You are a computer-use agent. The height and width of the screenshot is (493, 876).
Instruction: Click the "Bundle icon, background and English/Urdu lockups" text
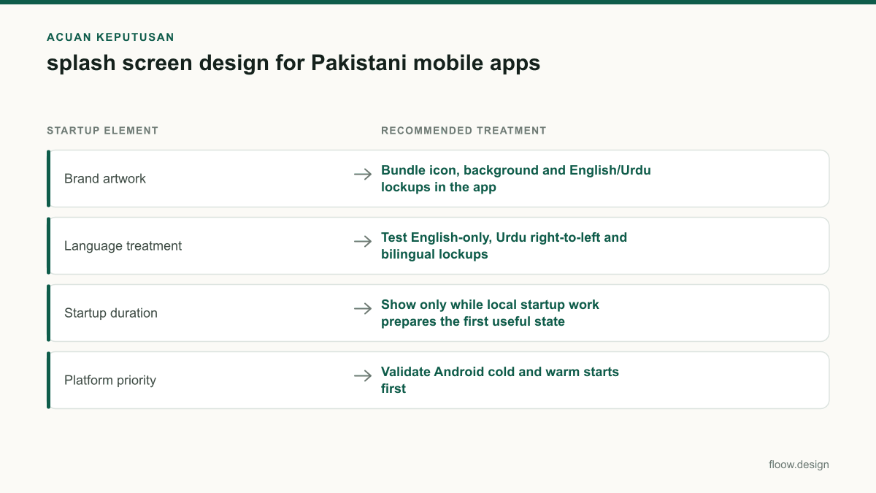tap(516, 179)
